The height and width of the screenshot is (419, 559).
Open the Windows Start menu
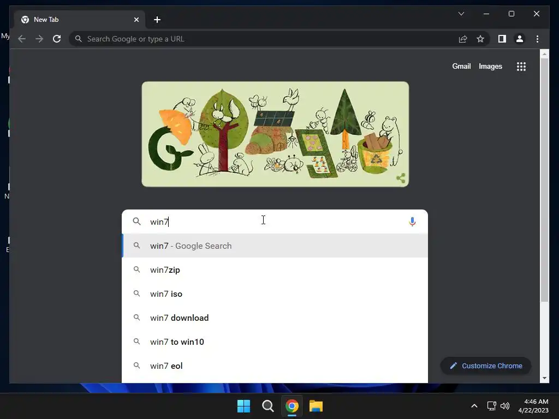click(244, 406)
